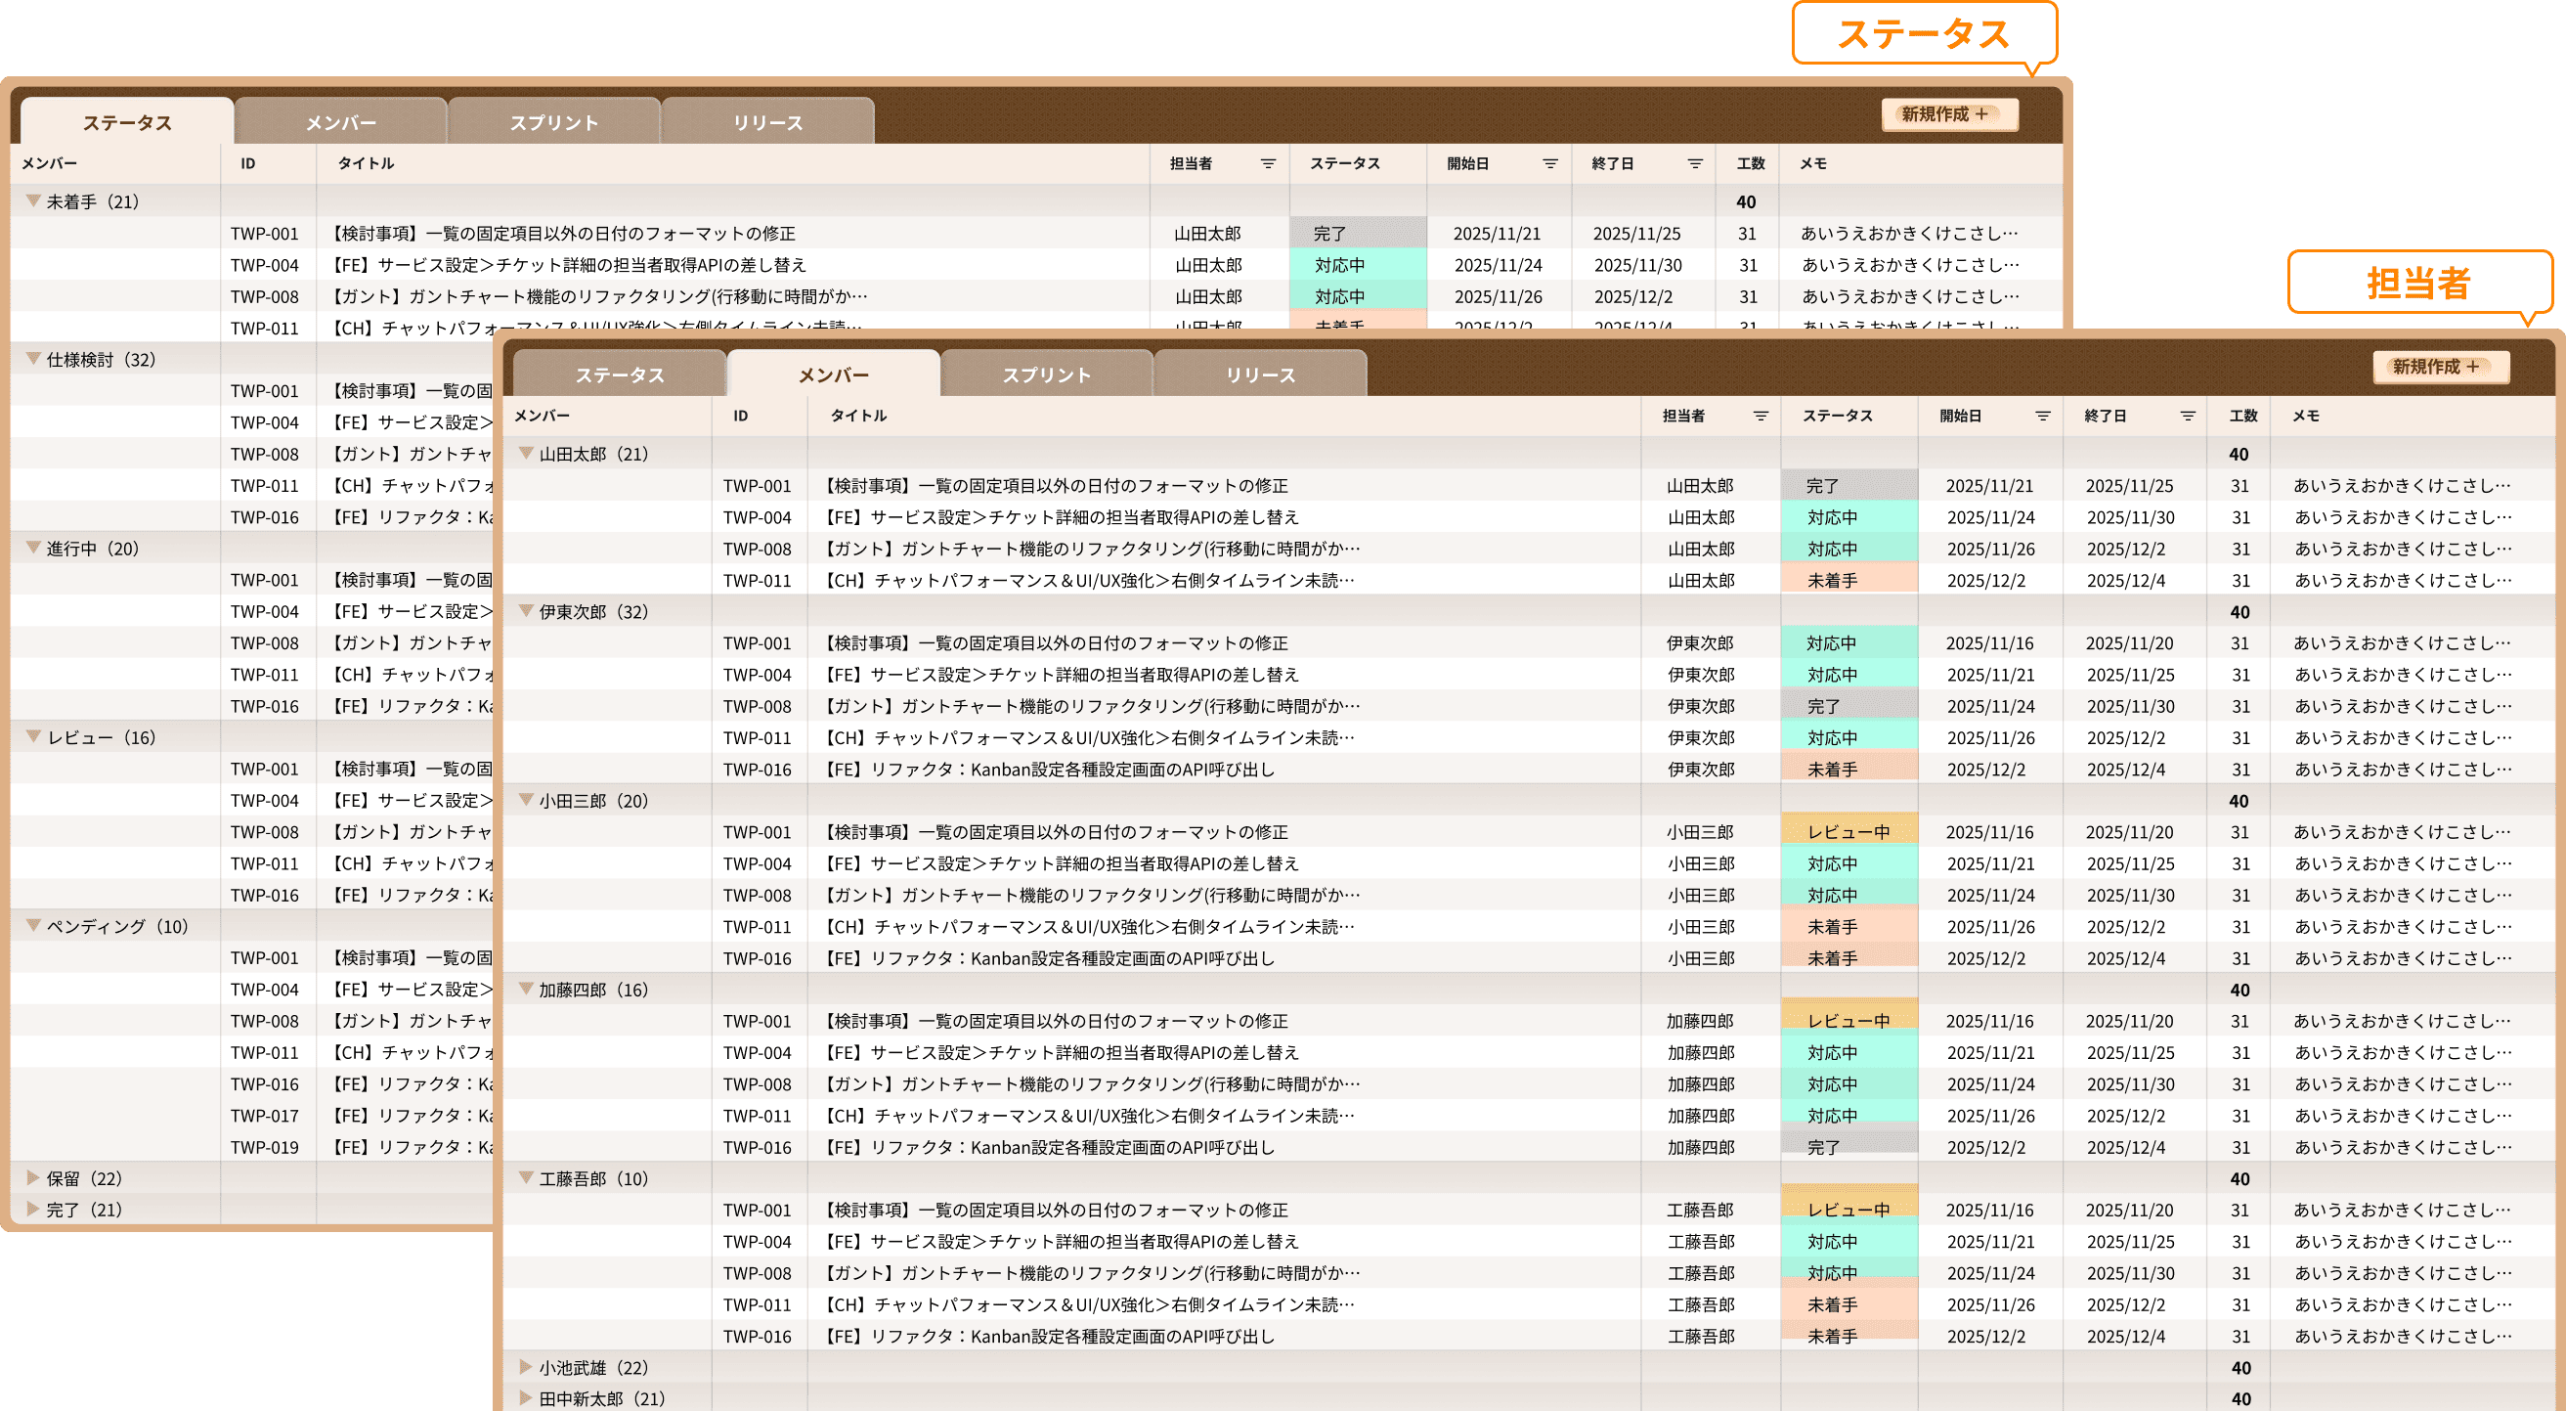Screen dimensions: 2566x1411
Task: Expand the 保留（22）status group
Action: point(33,1178)
